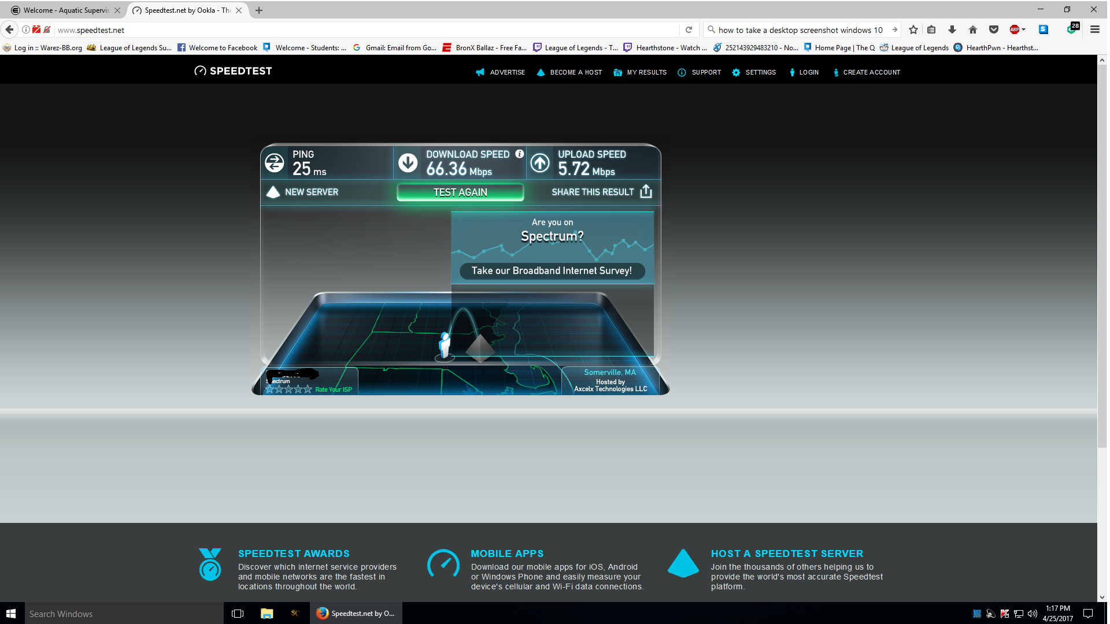Open Mobile Apps section
Image resolution: width=1110 pixels, height=624 pixels.
point(507,554)
